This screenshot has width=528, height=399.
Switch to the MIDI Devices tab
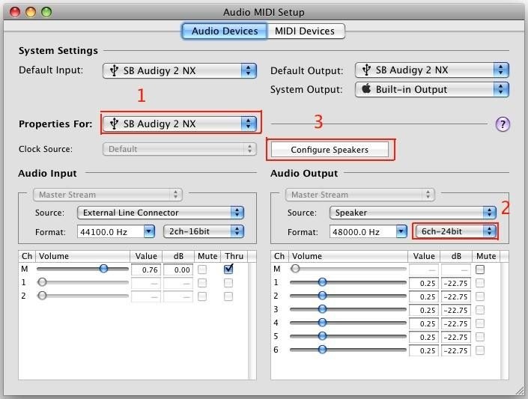[x=305, y=31]
